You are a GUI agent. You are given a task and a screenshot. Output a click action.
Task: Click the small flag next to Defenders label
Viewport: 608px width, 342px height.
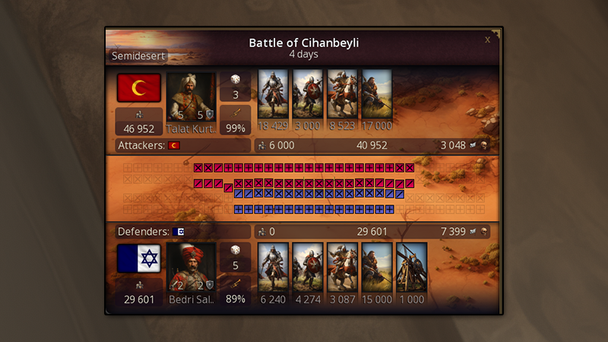[x=179, y=232]
